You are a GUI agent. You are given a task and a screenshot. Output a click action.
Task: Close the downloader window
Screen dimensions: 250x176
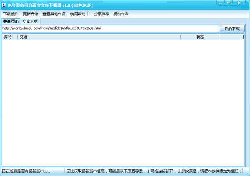[239, 3]
